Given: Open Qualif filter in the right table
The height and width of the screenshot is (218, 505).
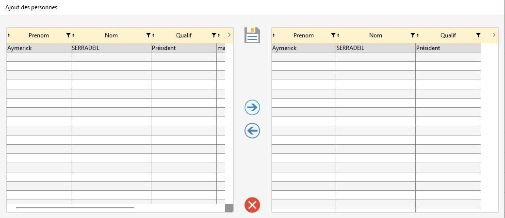Looking at the screenshot, I should (x=478, y=35).
